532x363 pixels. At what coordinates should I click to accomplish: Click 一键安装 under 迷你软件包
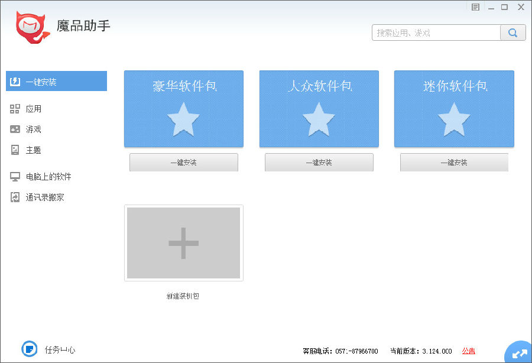pyautogui.click(x=454, y=162)
